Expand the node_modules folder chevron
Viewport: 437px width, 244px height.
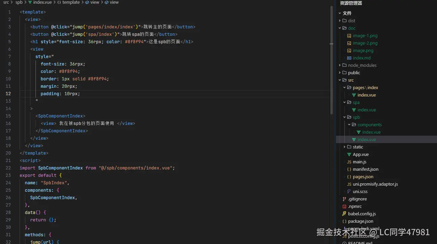click(340, 65)
